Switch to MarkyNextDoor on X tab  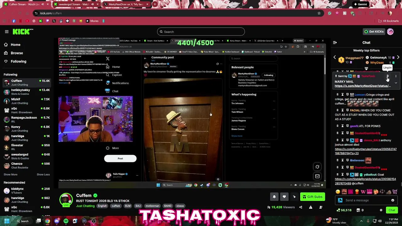(127, 4)
